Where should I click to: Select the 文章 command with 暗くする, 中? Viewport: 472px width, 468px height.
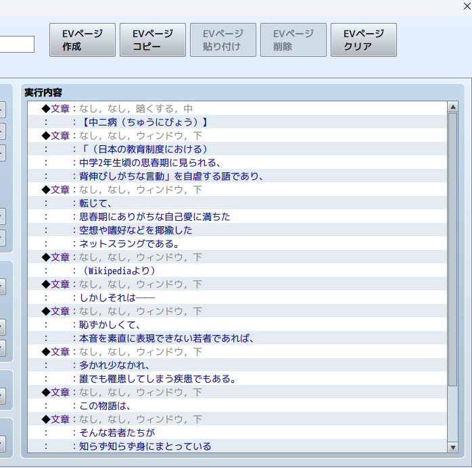tap(237, 109)
